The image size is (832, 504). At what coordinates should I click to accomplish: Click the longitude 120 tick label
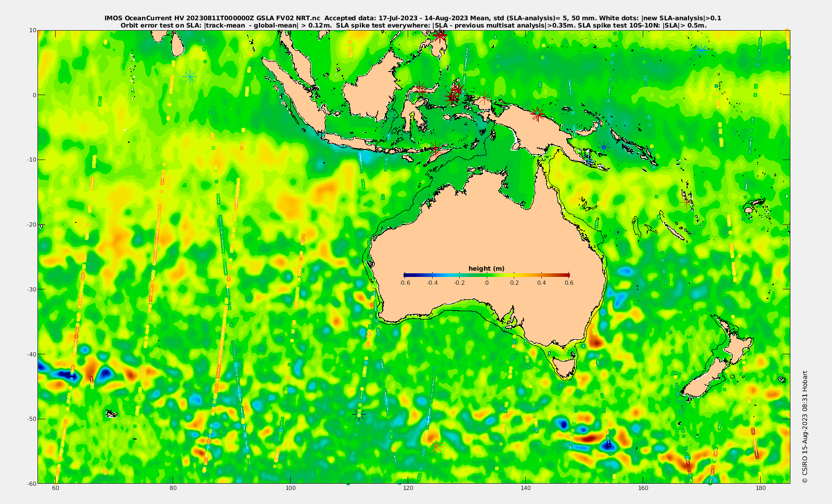point(408,488)
